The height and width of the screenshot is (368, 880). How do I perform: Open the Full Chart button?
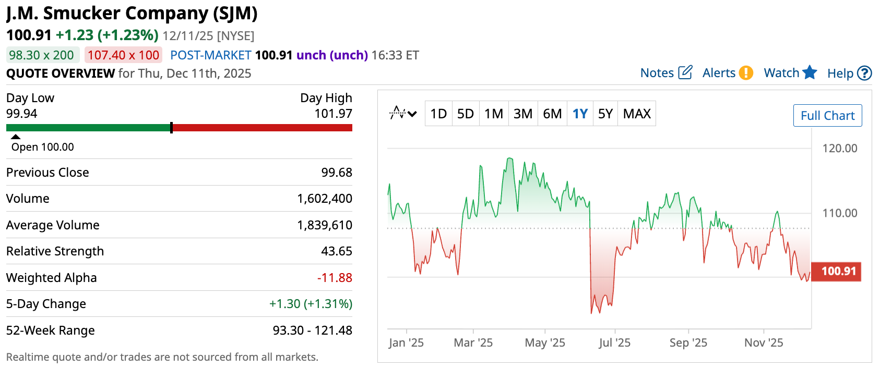(x=827, y=116)
